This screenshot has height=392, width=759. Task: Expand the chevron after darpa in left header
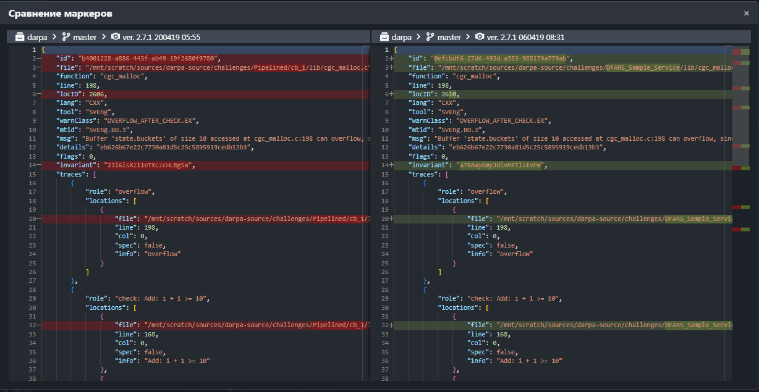[x=54, y=37]
